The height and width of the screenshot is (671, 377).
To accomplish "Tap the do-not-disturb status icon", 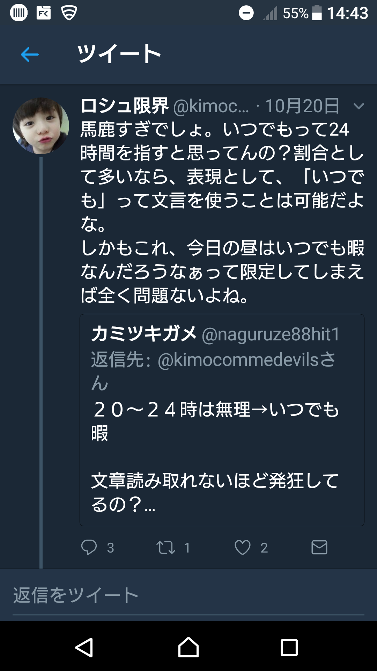I will [246, 13].
